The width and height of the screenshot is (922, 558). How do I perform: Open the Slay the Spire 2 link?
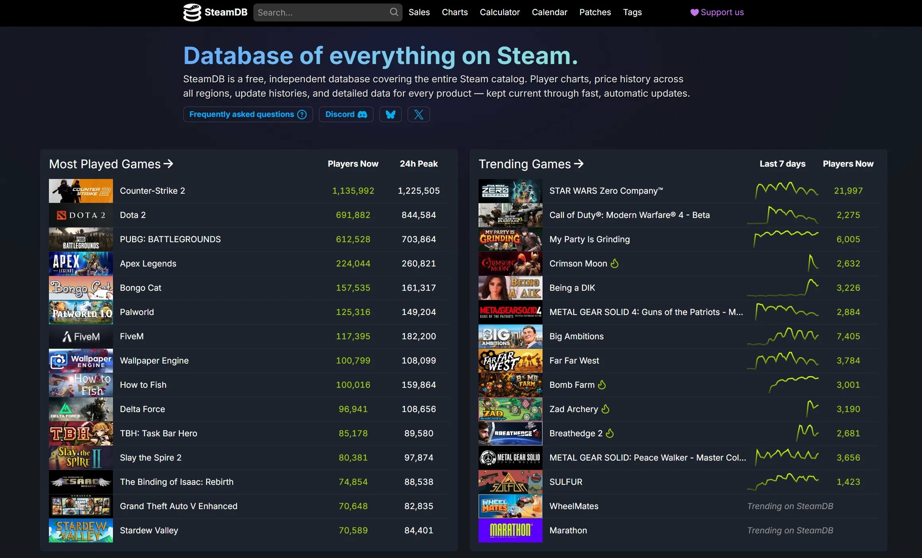point(151,458)
